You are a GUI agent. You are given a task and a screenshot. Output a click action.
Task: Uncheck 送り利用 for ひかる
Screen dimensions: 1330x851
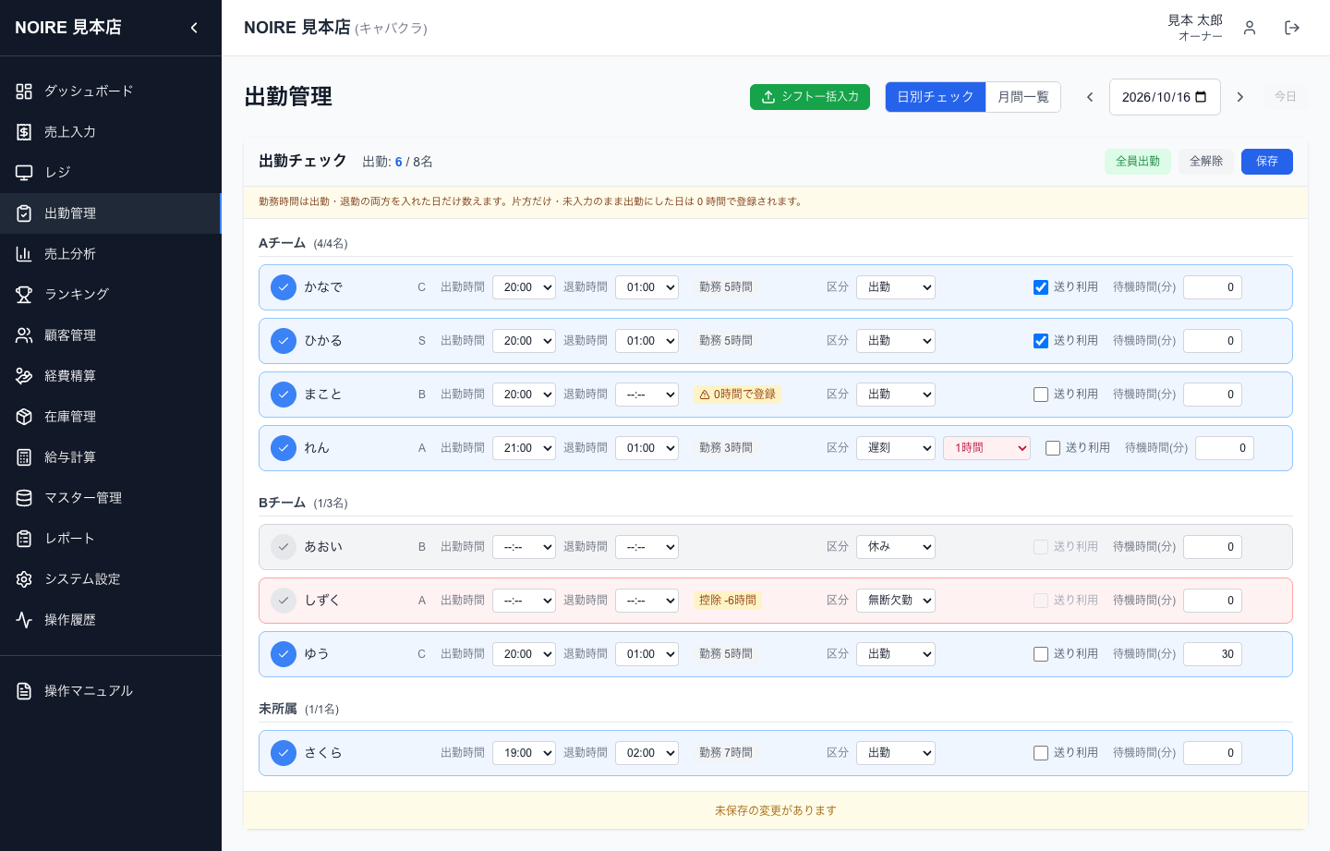(1041, 341)
